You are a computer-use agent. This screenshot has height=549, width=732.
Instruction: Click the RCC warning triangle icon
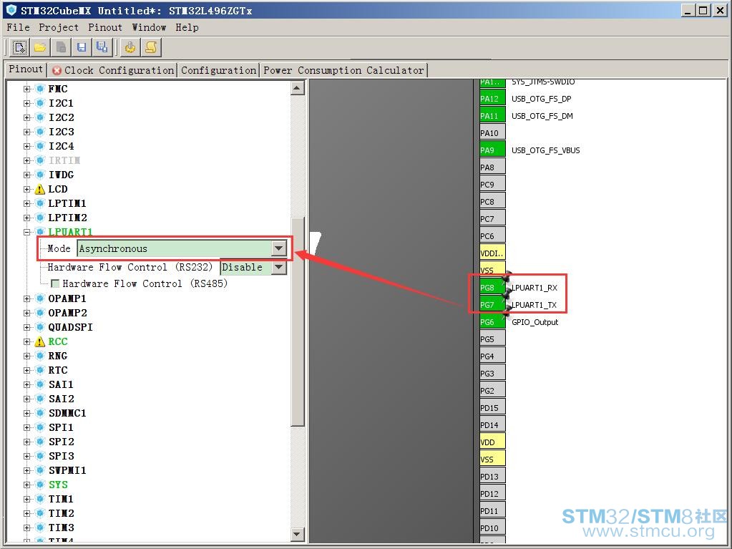tap(40, 341)
